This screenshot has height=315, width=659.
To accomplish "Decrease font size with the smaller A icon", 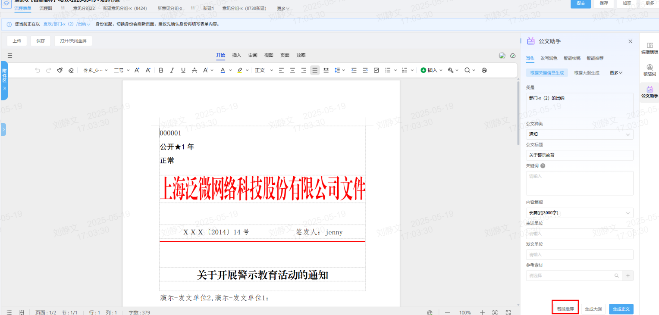I will 148,70.
